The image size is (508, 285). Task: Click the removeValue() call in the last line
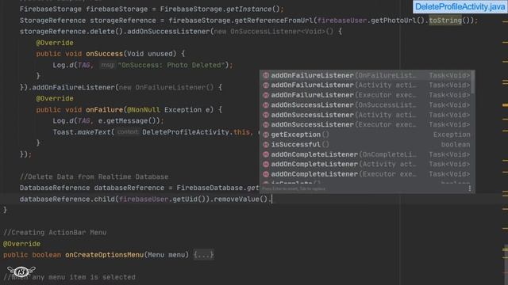(241, 199)
